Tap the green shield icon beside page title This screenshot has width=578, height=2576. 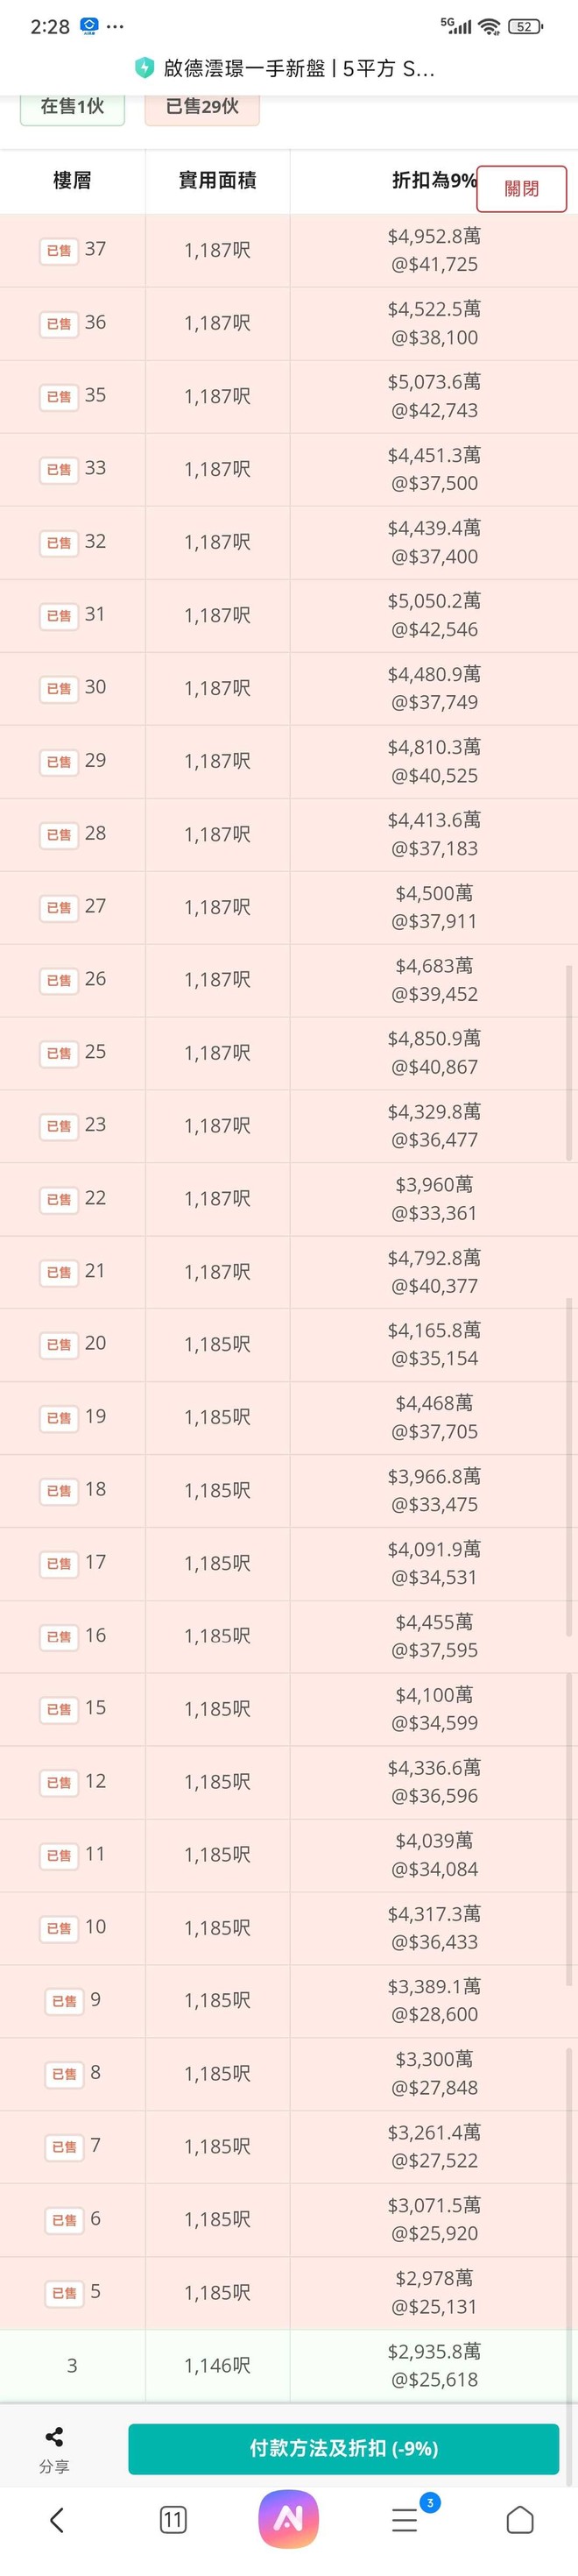coord(144,68)
